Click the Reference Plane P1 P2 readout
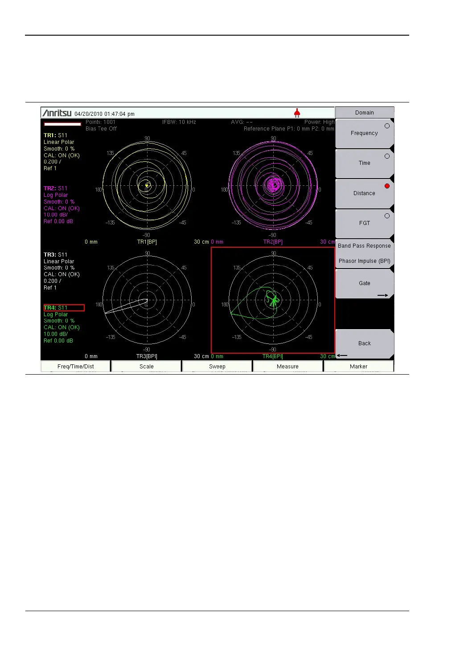Image resolution: width=460 pixels, height=649 pixels. point(289,129)
